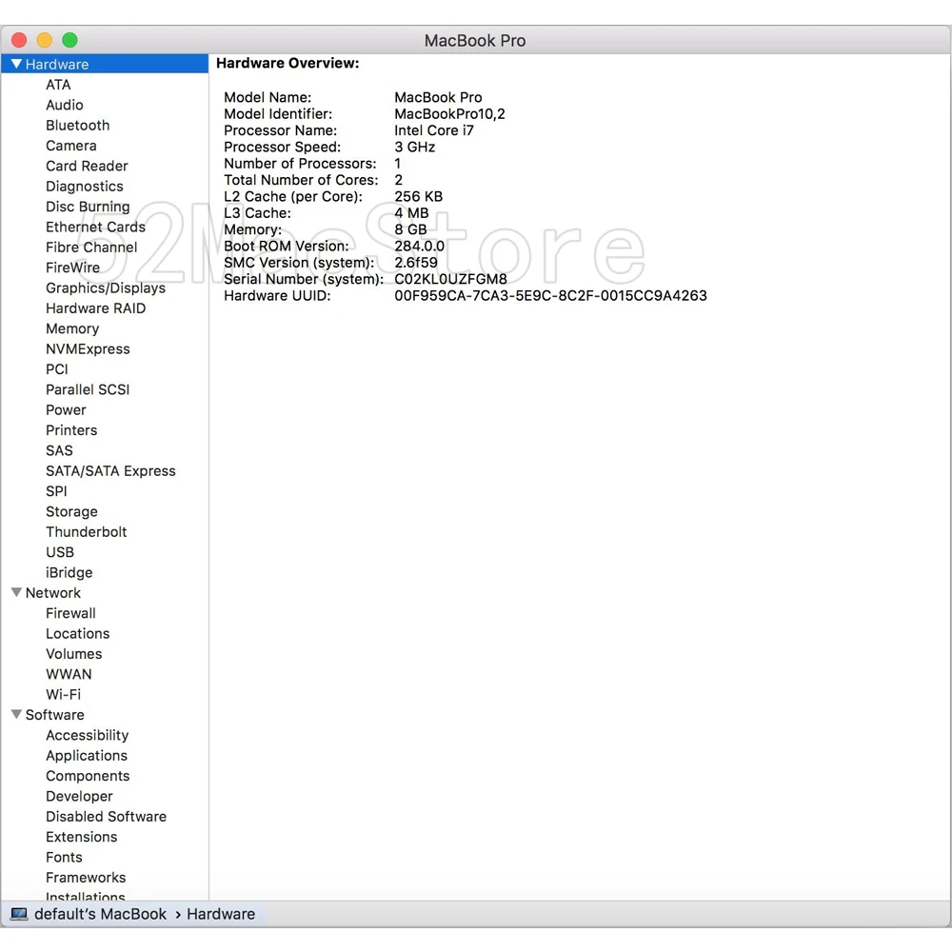The image size is (952, 952).
Task: Select the Network category label
Action: pos(52,593)
